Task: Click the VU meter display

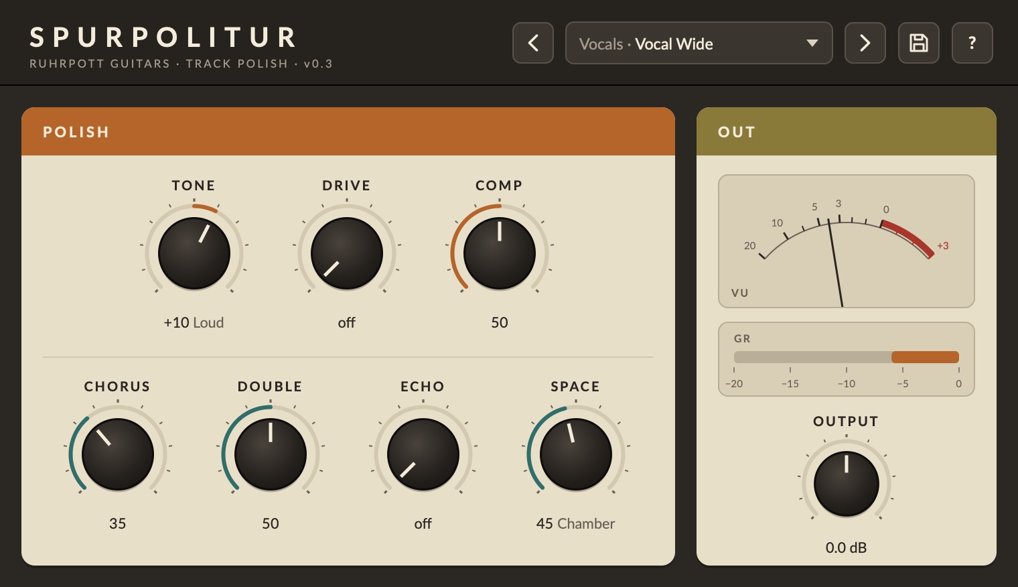Action: click(847, 241)
